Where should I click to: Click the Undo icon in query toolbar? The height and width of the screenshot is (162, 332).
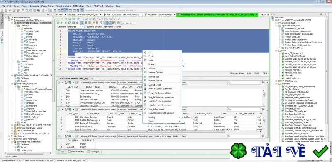pos(98,19)
